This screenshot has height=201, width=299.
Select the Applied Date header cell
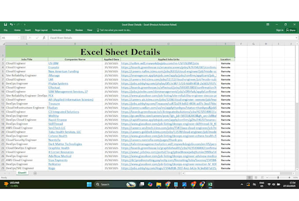point(111,60)
